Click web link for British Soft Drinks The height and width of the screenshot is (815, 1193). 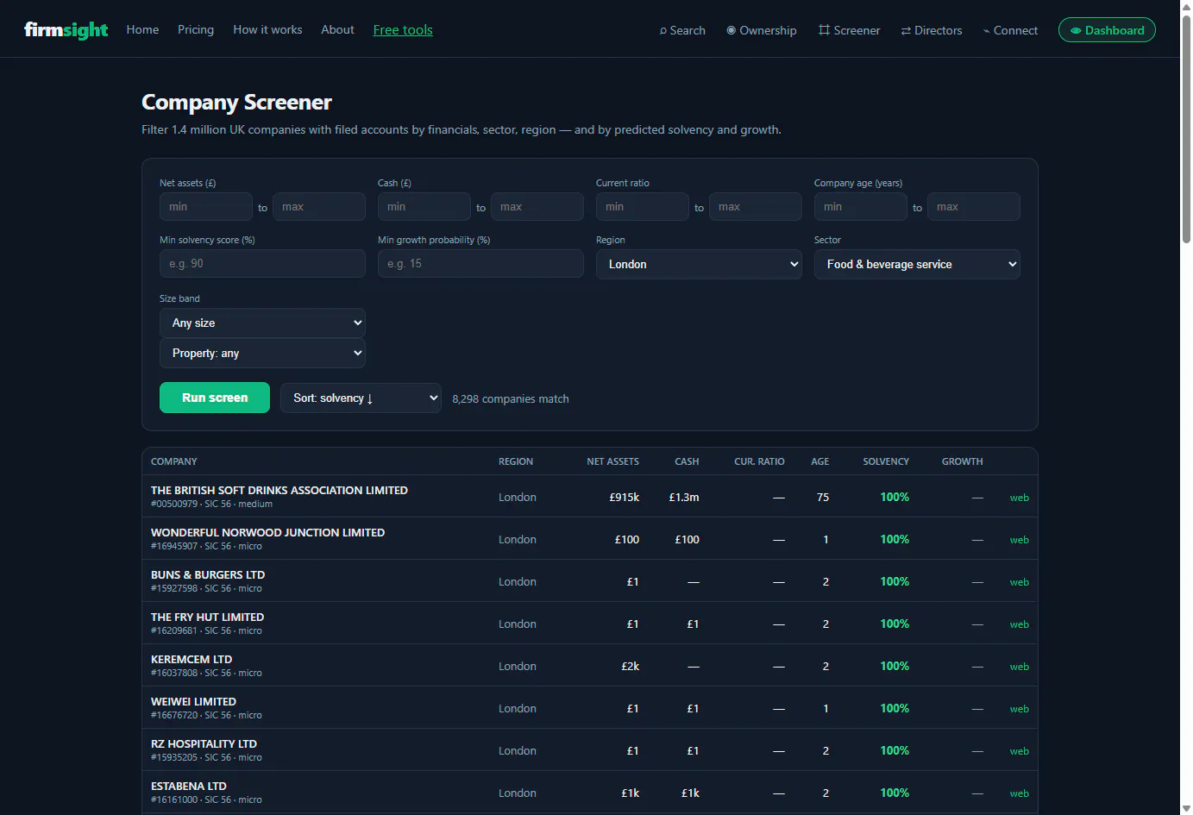1019,498
